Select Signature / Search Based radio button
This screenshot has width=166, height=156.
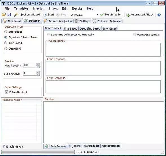click(6, 37)
